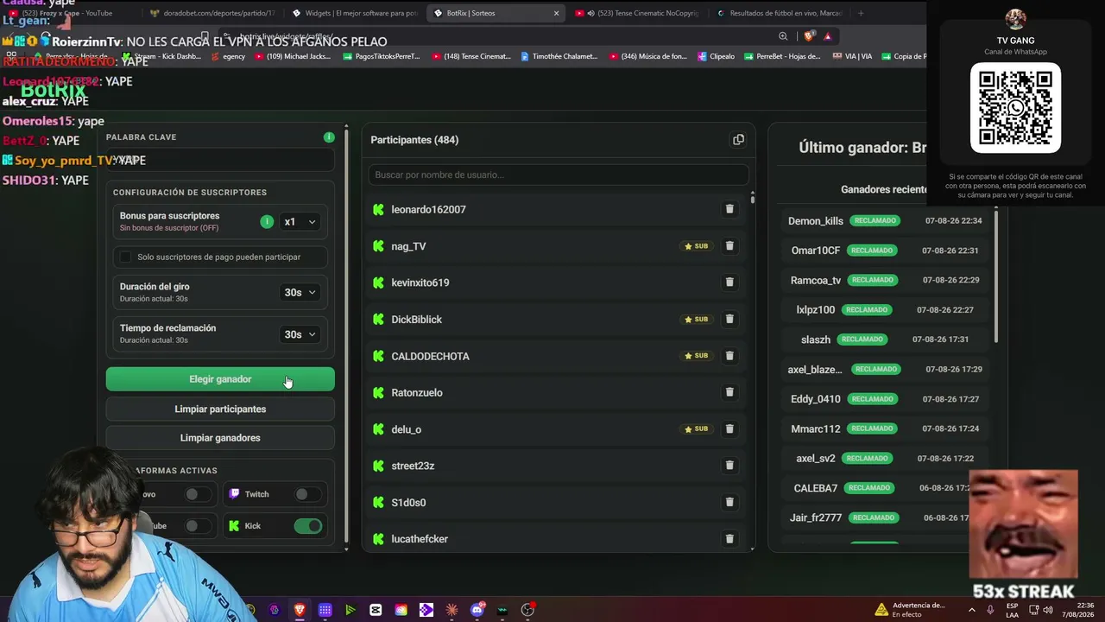
Task: Click the ESP LAA language indicator
Action: tap(1012, 610)
